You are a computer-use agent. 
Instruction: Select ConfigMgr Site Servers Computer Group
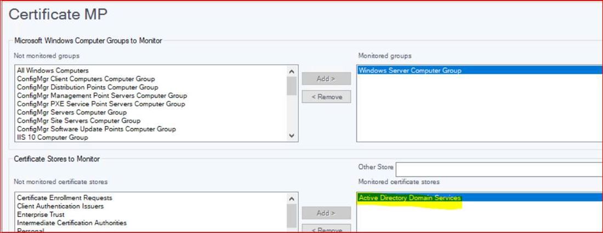click(78, 121)
